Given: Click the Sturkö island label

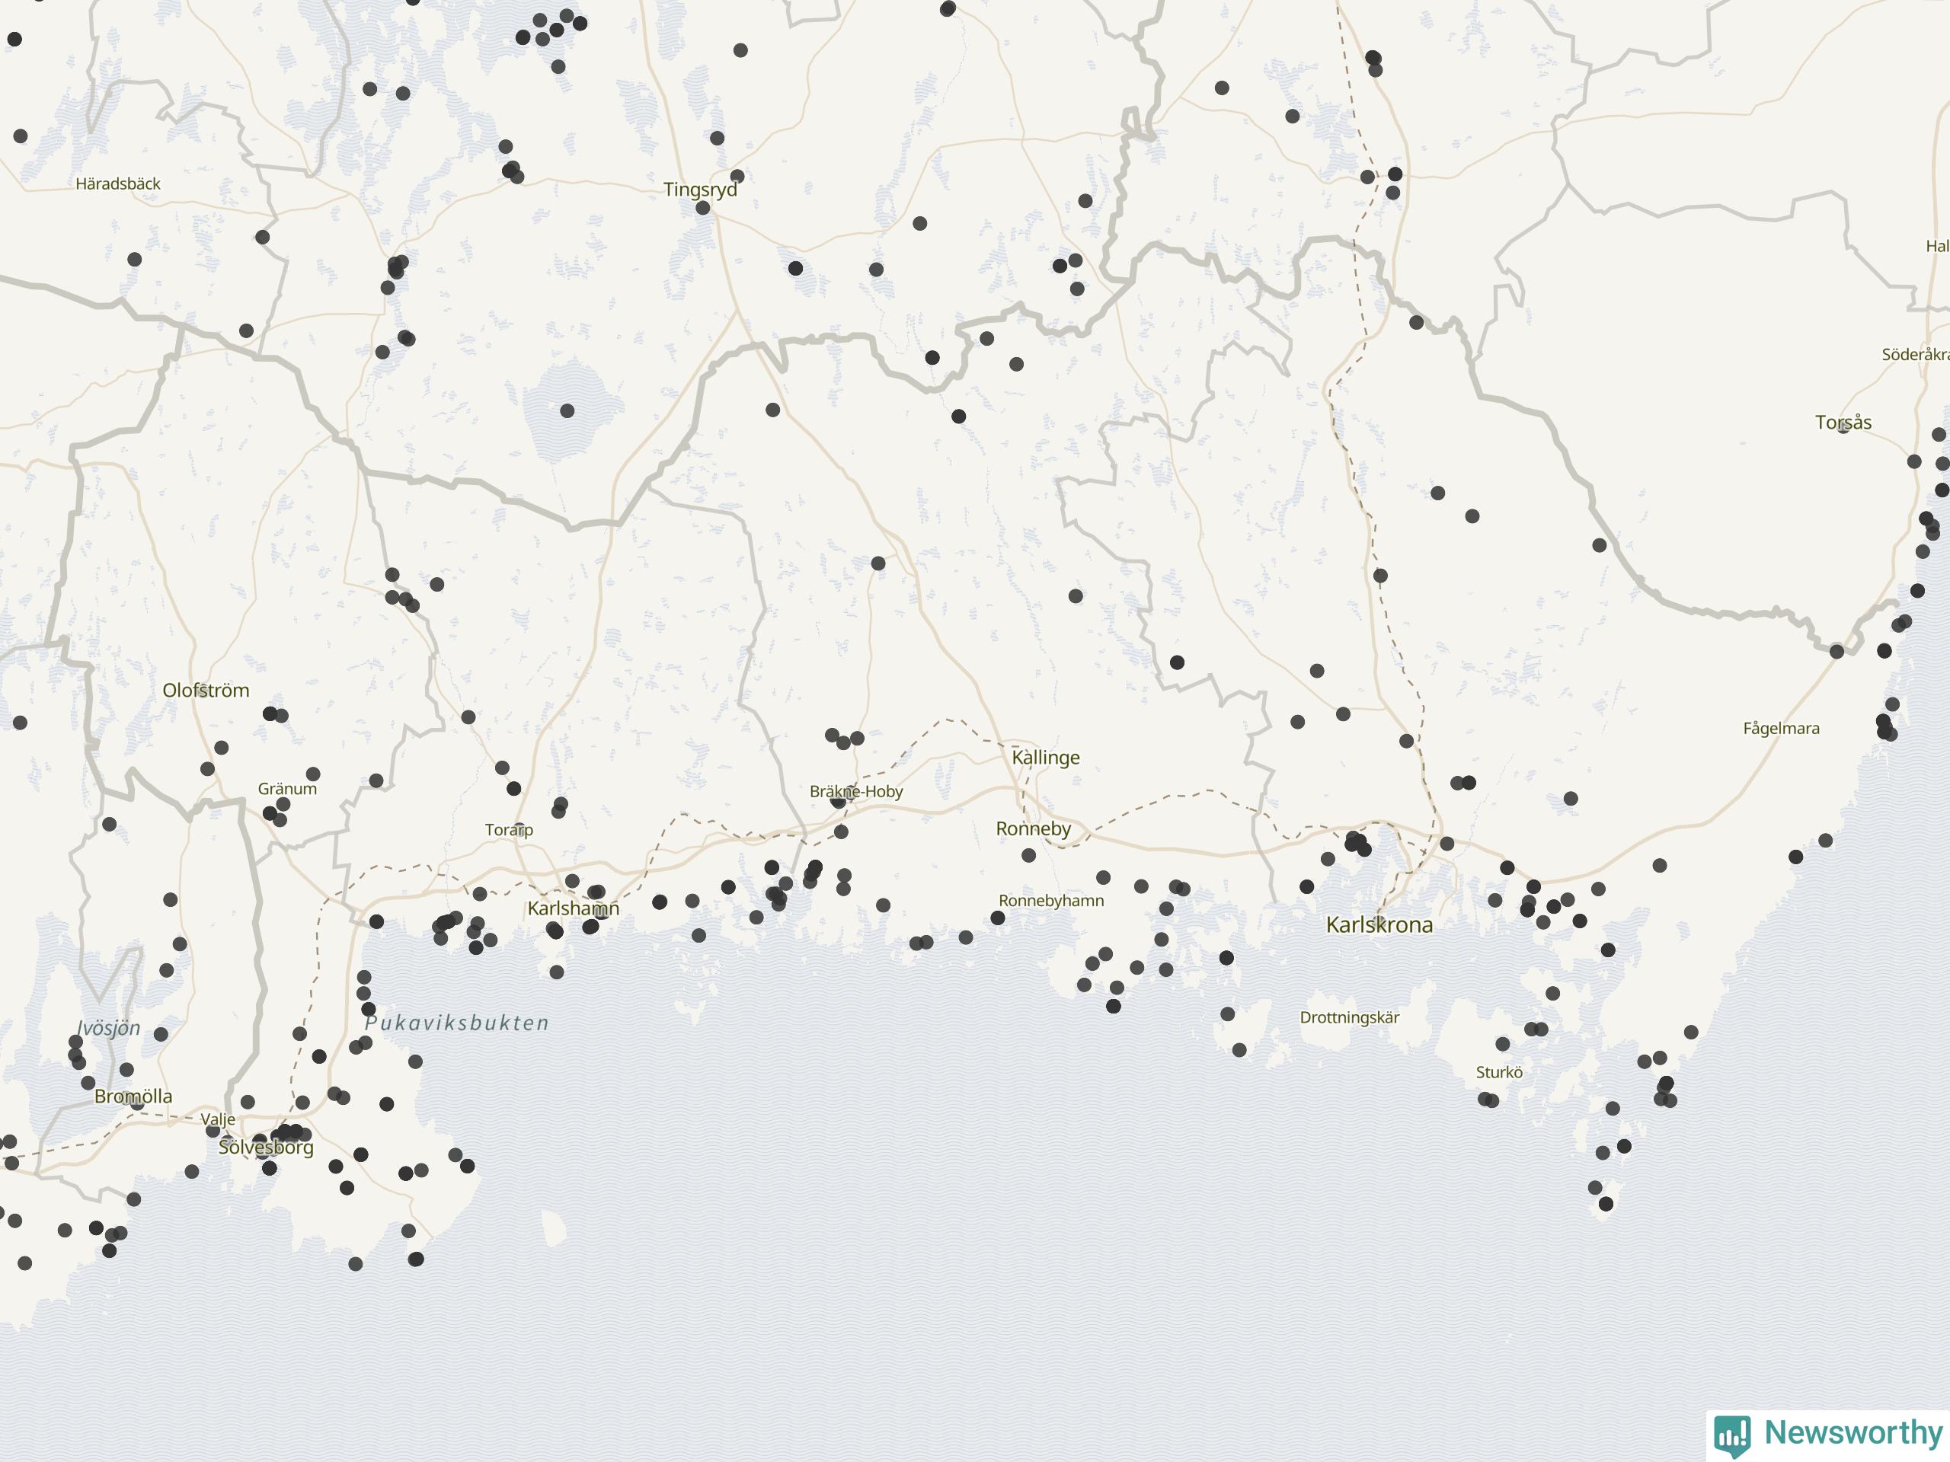Looking at the screenshot, I should (x=1498, y=1072).
